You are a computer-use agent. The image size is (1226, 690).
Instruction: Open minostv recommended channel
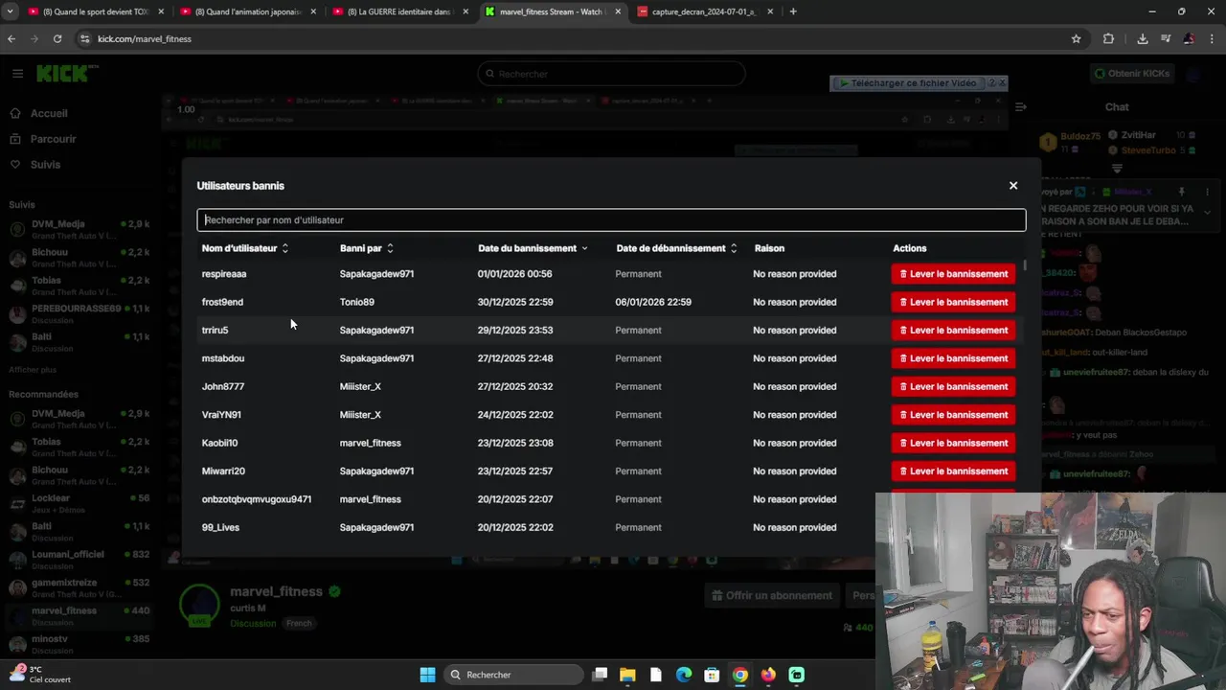coord(79,643)
